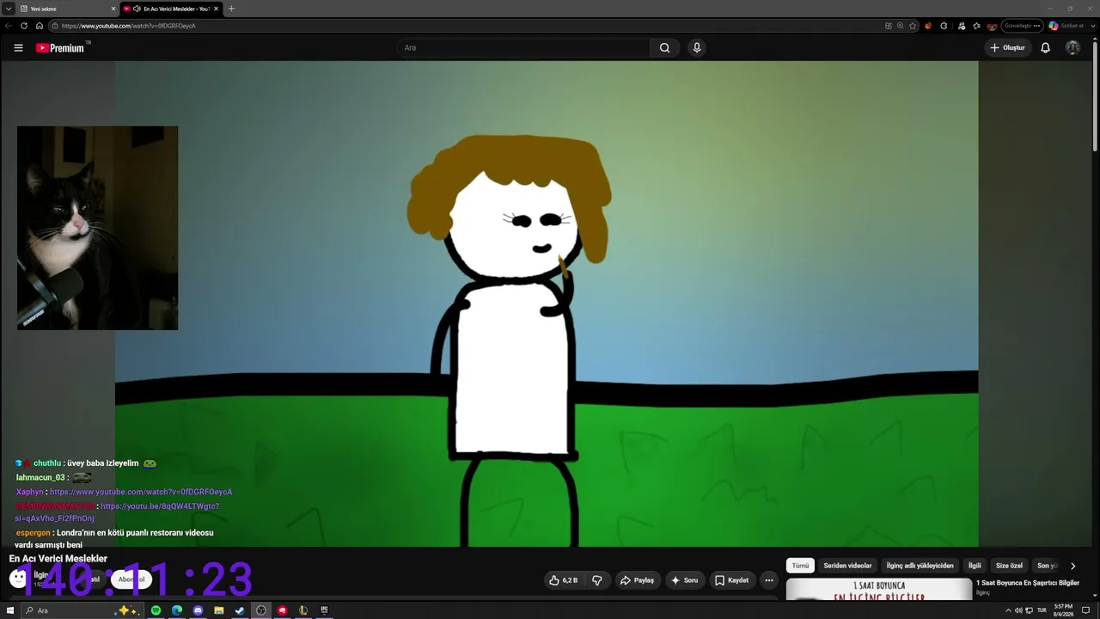The width and height of the screenshot is (1100, 619).
Task: Open Spotify from the taskbar
Action: pos(156,610)
